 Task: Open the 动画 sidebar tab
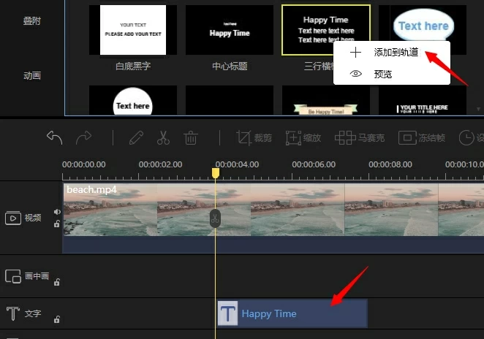pyautogui.click(x=32, y=75)
